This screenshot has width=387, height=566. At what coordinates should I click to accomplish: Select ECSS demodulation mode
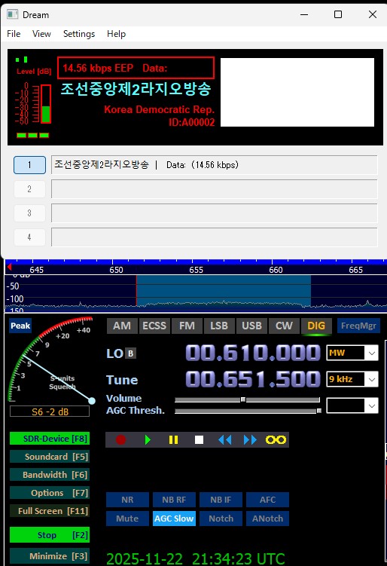154,326
